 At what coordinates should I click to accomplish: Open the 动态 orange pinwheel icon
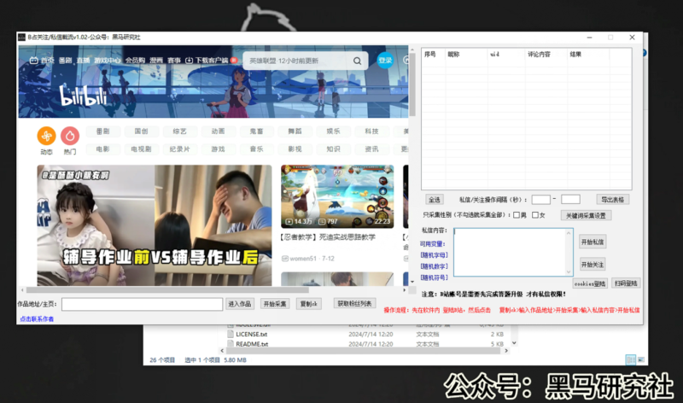tap(46, 136)
